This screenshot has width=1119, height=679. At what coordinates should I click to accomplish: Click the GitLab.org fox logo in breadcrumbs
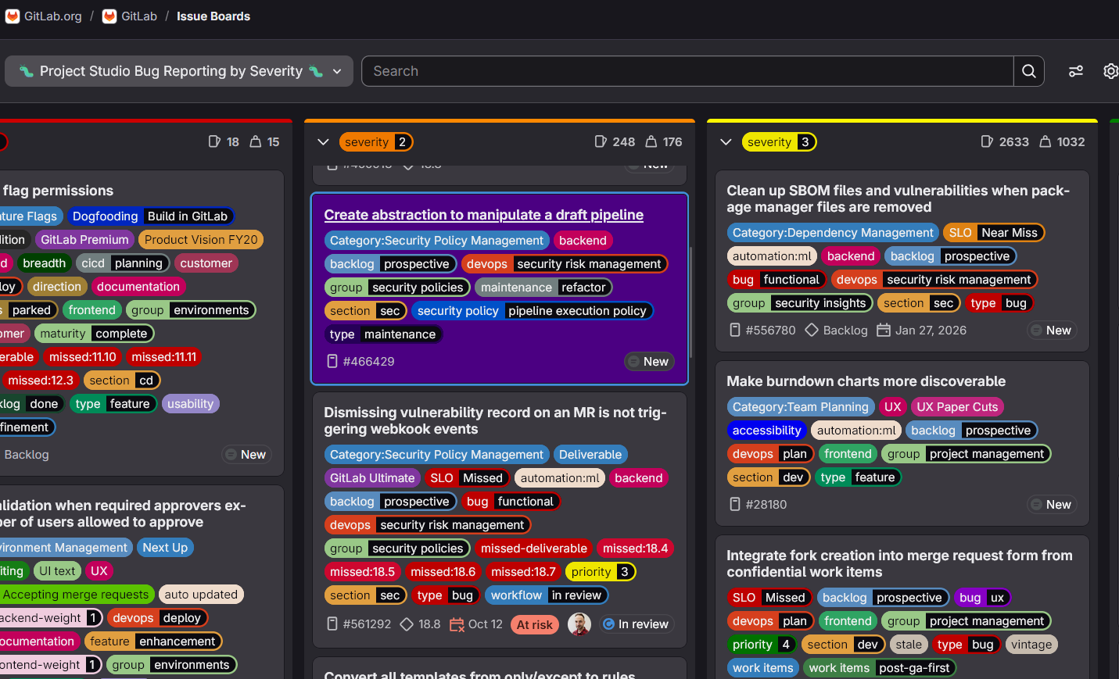pyautogui.click(x=13, y=16)
